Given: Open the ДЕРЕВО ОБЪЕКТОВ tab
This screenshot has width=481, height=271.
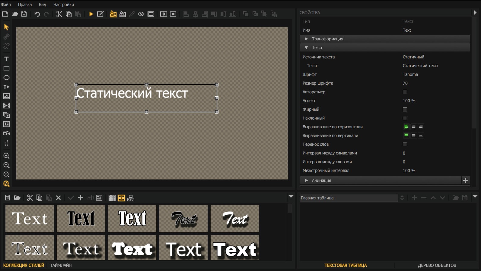Looking at the screenshot, I should pyautogui.click(x=437, y=265).
